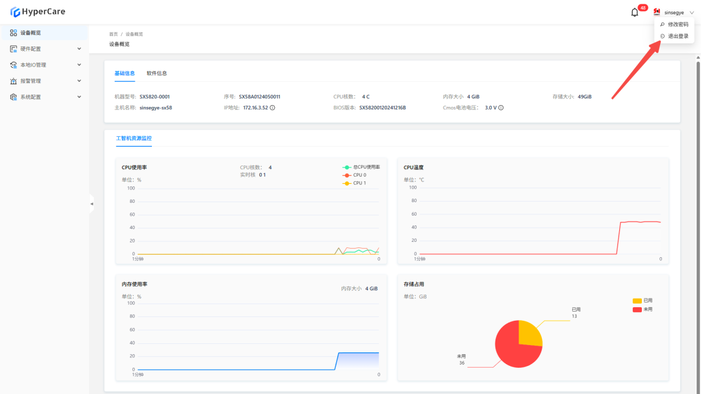Screen dimensions: 701x394
Task: Click the 硬件配置 sidebar icon
Action: pyautogui.click(x=13, y=49)
